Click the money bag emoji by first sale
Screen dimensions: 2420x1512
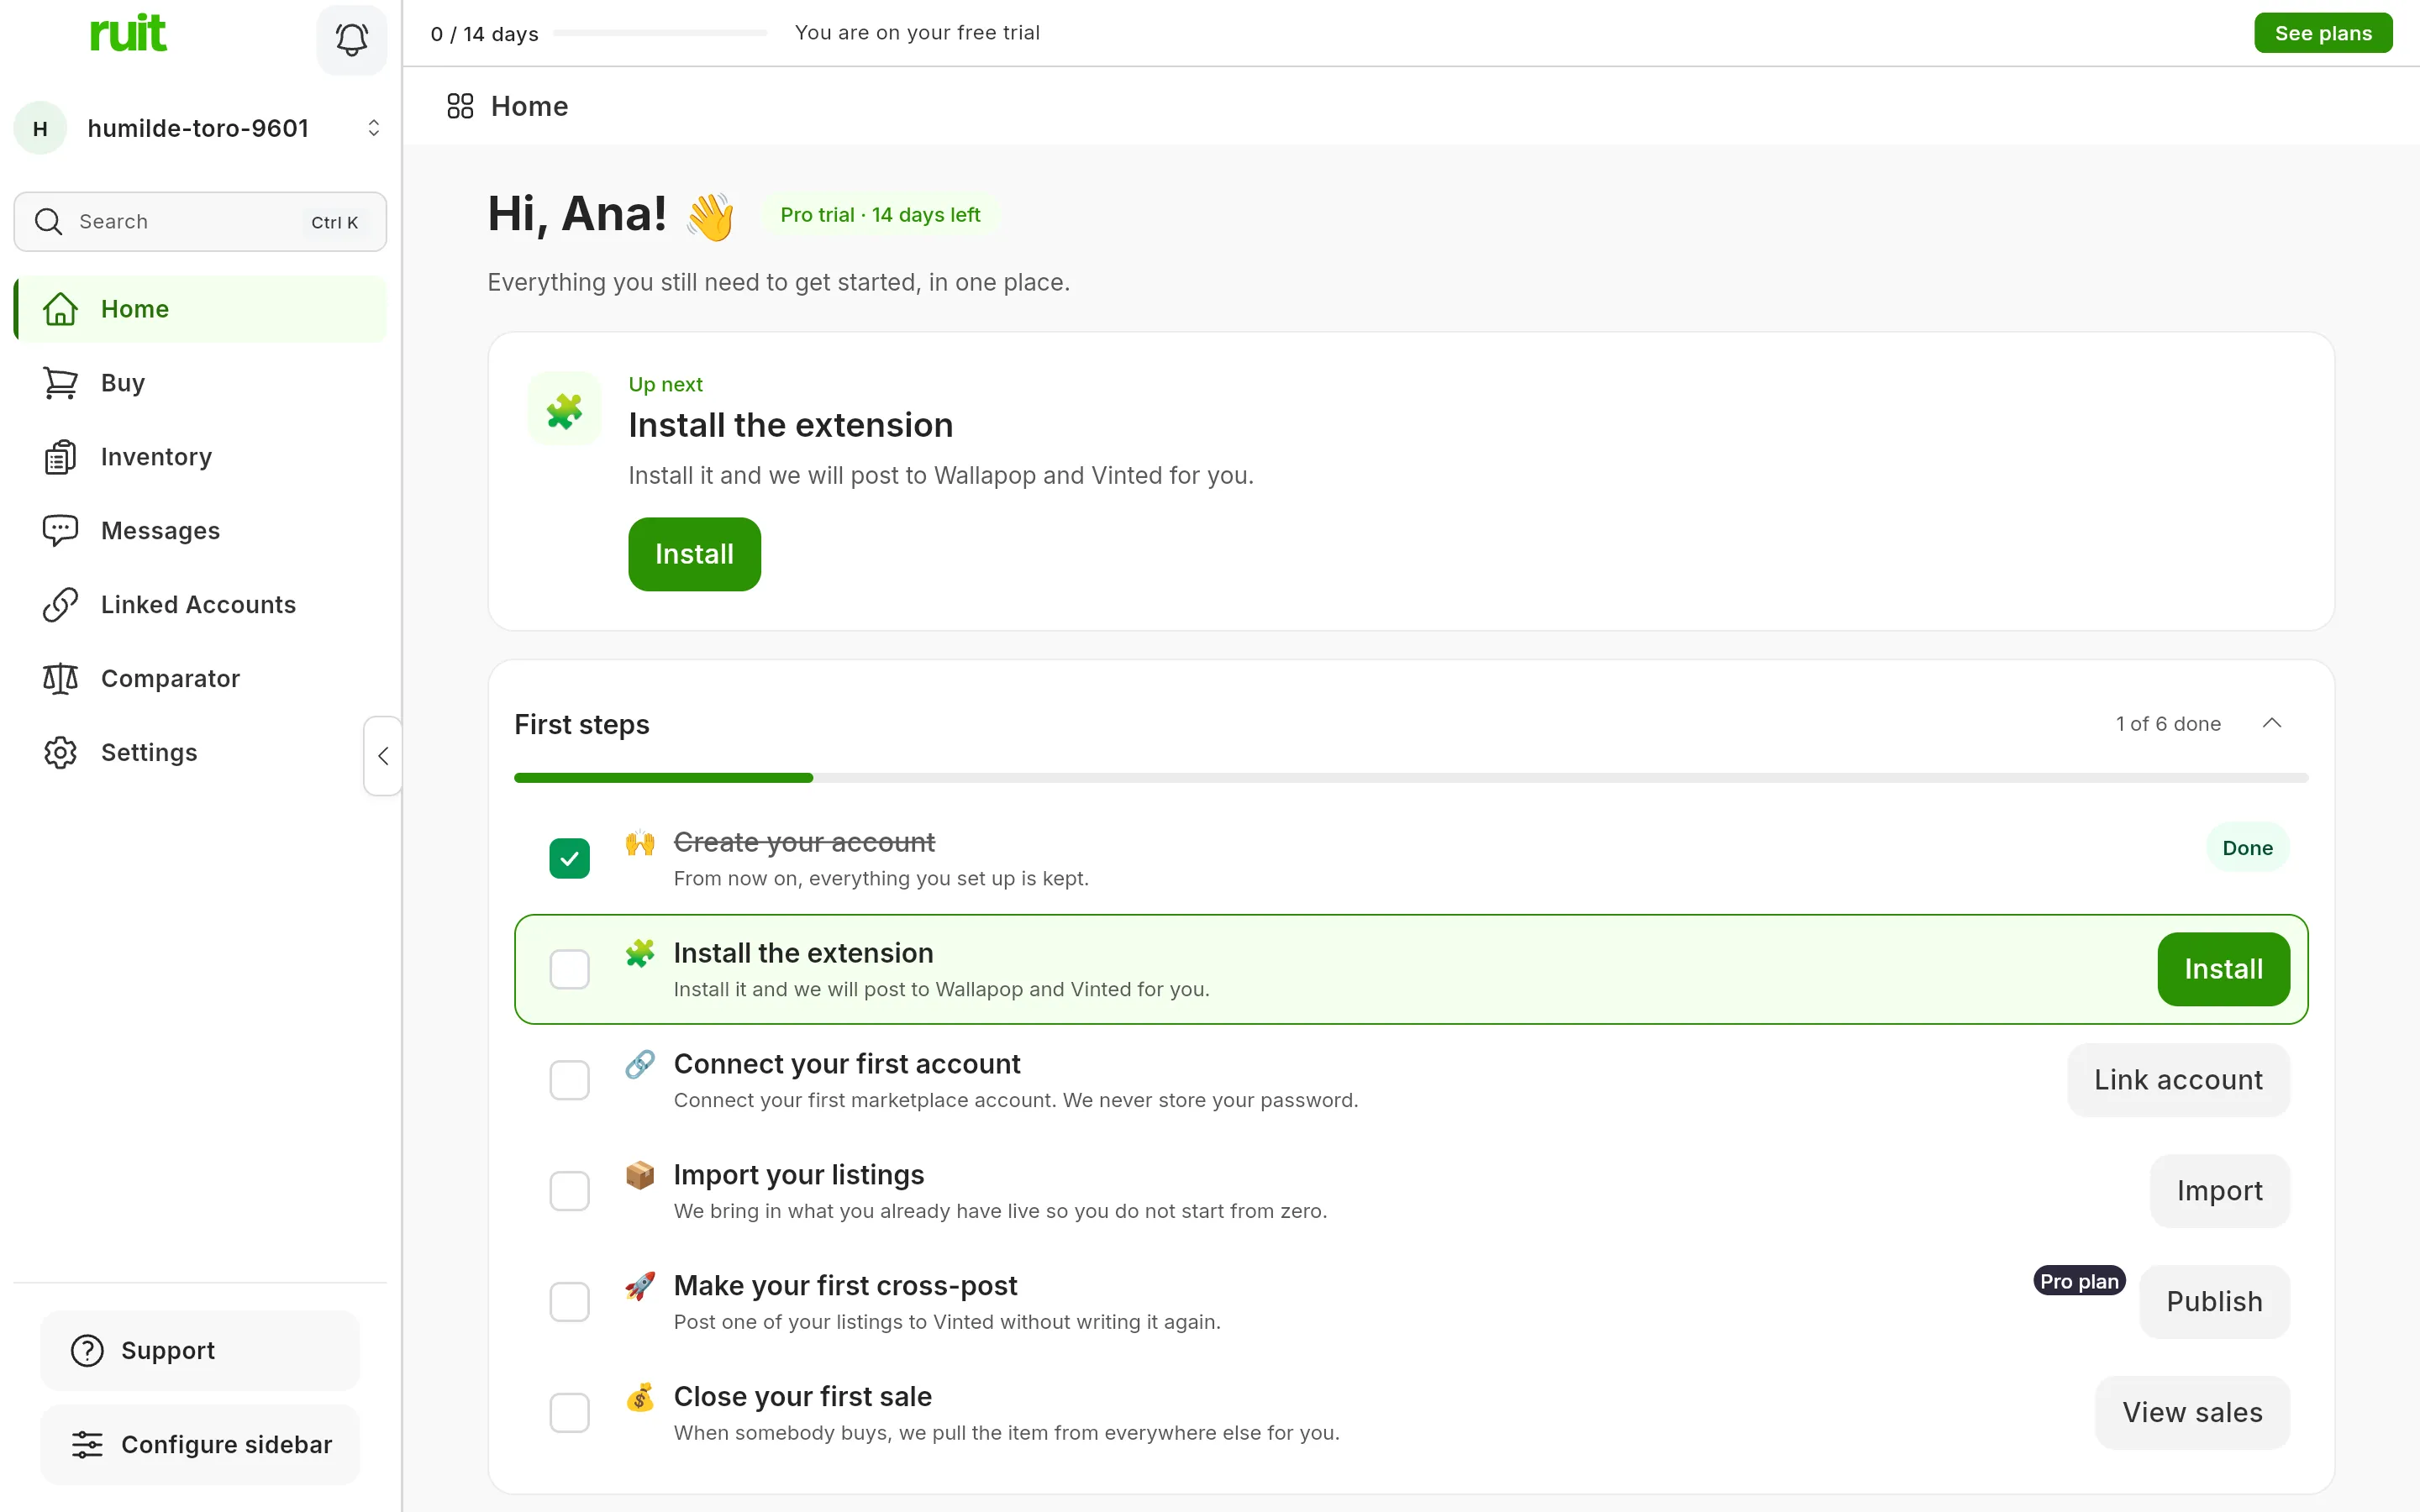tap(640, 1397)
